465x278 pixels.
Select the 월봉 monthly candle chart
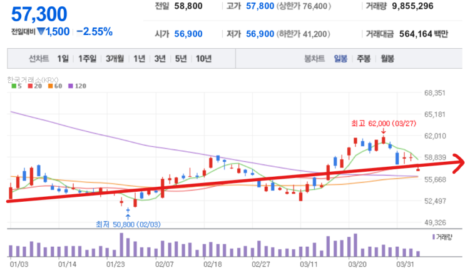click(387, 59)
